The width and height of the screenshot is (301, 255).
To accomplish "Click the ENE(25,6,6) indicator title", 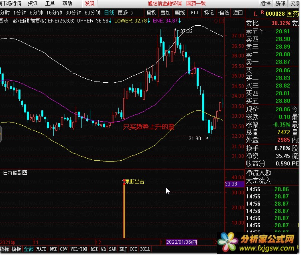I will (x=61, y=21).
